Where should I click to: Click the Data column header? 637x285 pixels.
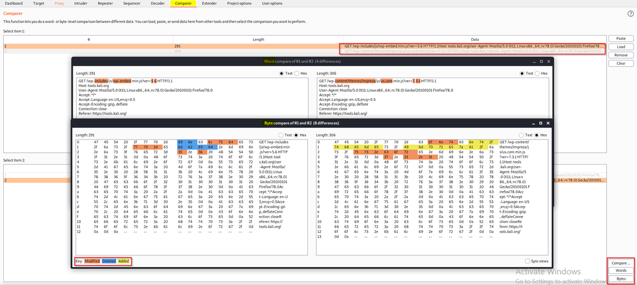click(x=475, y=40)
